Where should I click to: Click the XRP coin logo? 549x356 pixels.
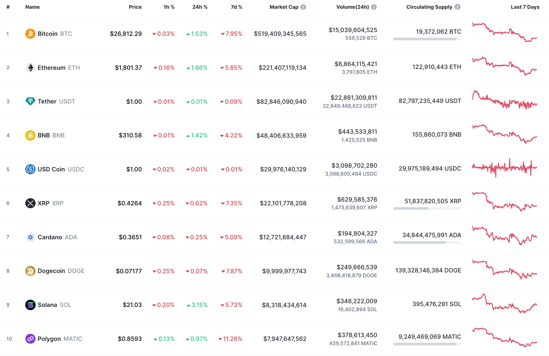coord(30,203)
